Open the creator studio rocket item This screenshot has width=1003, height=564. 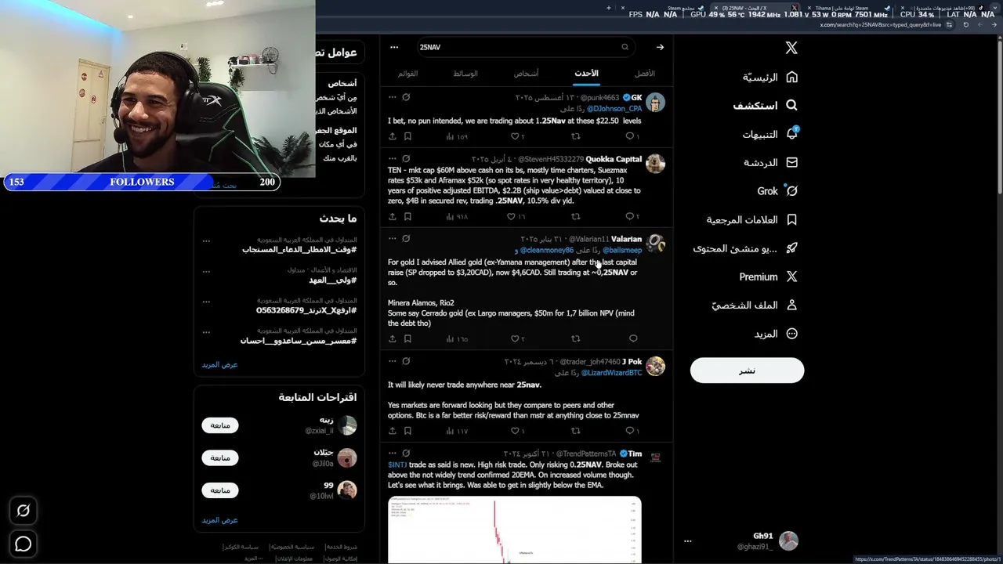tap(746, 248)
